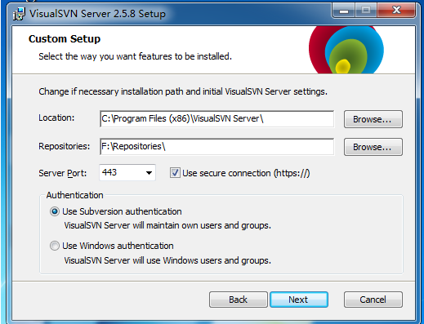Proceed with the Next button
Viewport: 424px width, 324px height.
click(299, 300)
